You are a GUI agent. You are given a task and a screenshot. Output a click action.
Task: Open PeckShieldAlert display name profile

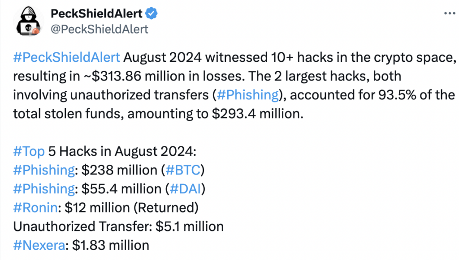click(x=96, y=13)
